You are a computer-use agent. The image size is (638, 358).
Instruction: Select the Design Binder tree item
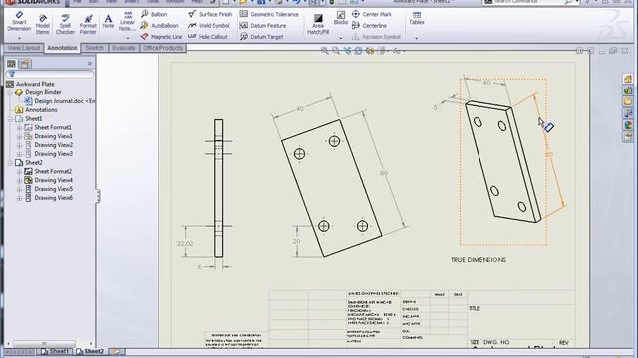[x=38, y=92]
